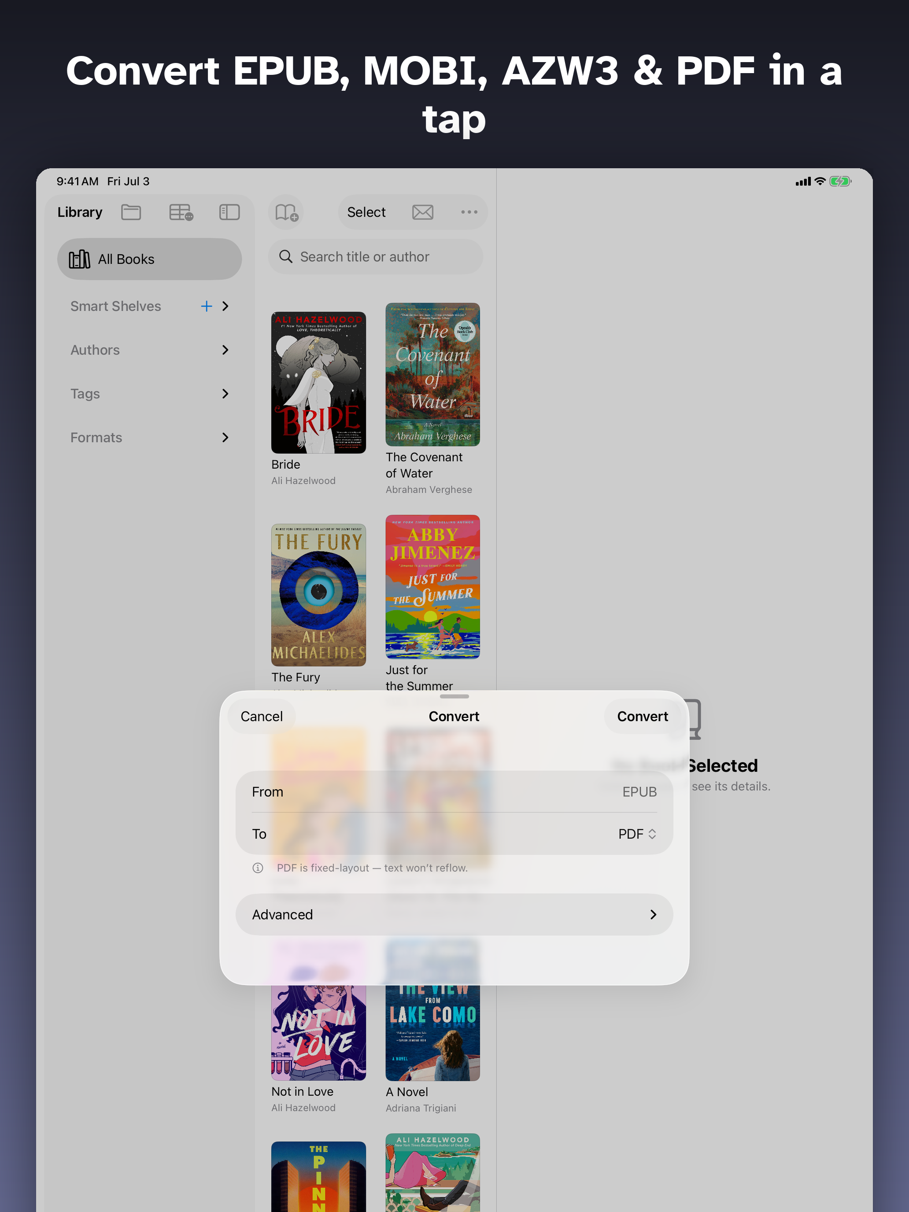
Task: Click the Library title
Action: [x=80, y=212]
